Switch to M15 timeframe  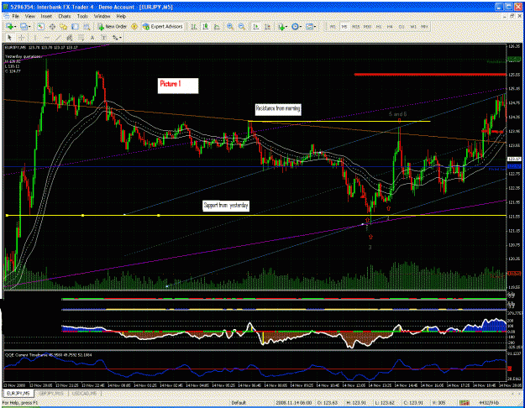pyautogui.click(x=355, y=27)
